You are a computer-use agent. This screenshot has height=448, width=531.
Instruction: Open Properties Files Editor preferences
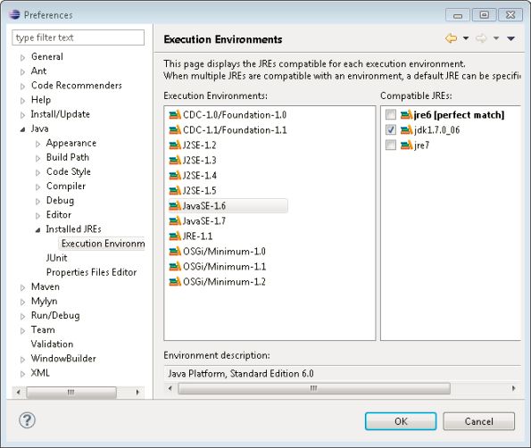91,272
